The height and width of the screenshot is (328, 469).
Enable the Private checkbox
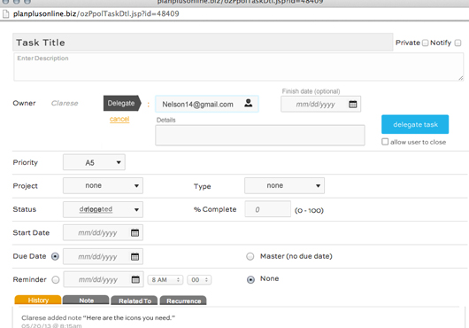[425, 43]
